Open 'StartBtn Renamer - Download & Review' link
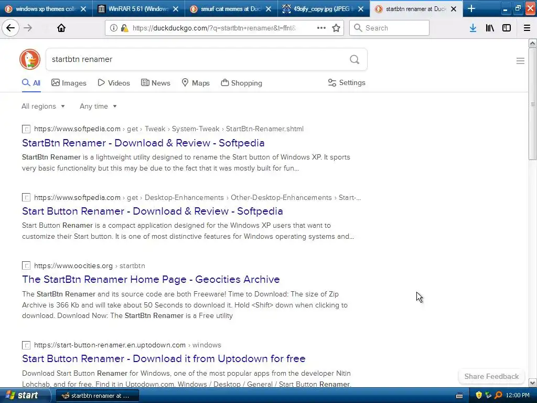This screenshot has height=403, width=537. coord(143,143)
